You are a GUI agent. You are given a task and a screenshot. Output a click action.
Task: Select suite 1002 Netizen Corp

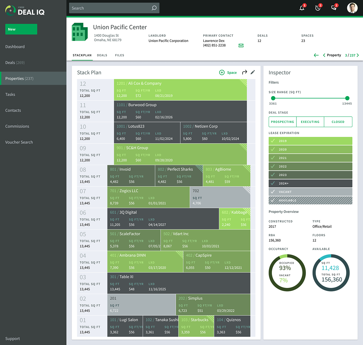tap(214, 133)
